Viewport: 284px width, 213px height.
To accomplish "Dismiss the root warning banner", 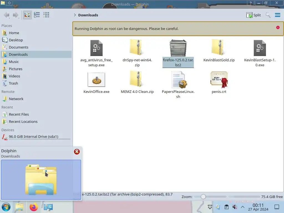I will 278,27.
